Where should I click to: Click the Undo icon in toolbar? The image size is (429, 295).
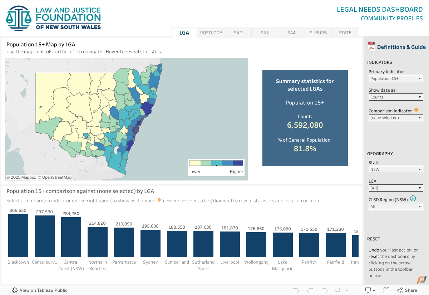296,290
